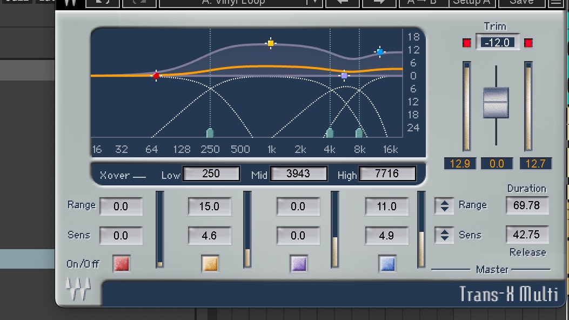Click the low band Range field showing 0.0
This screenshot has width=569, height=320.
coord(121,206)
